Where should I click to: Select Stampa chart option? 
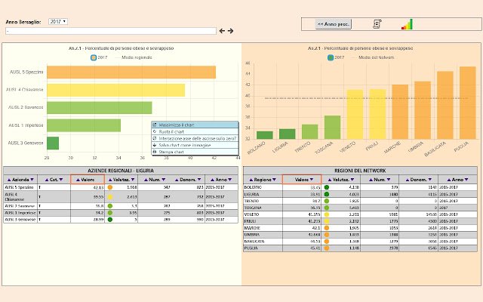coord(195,152)
